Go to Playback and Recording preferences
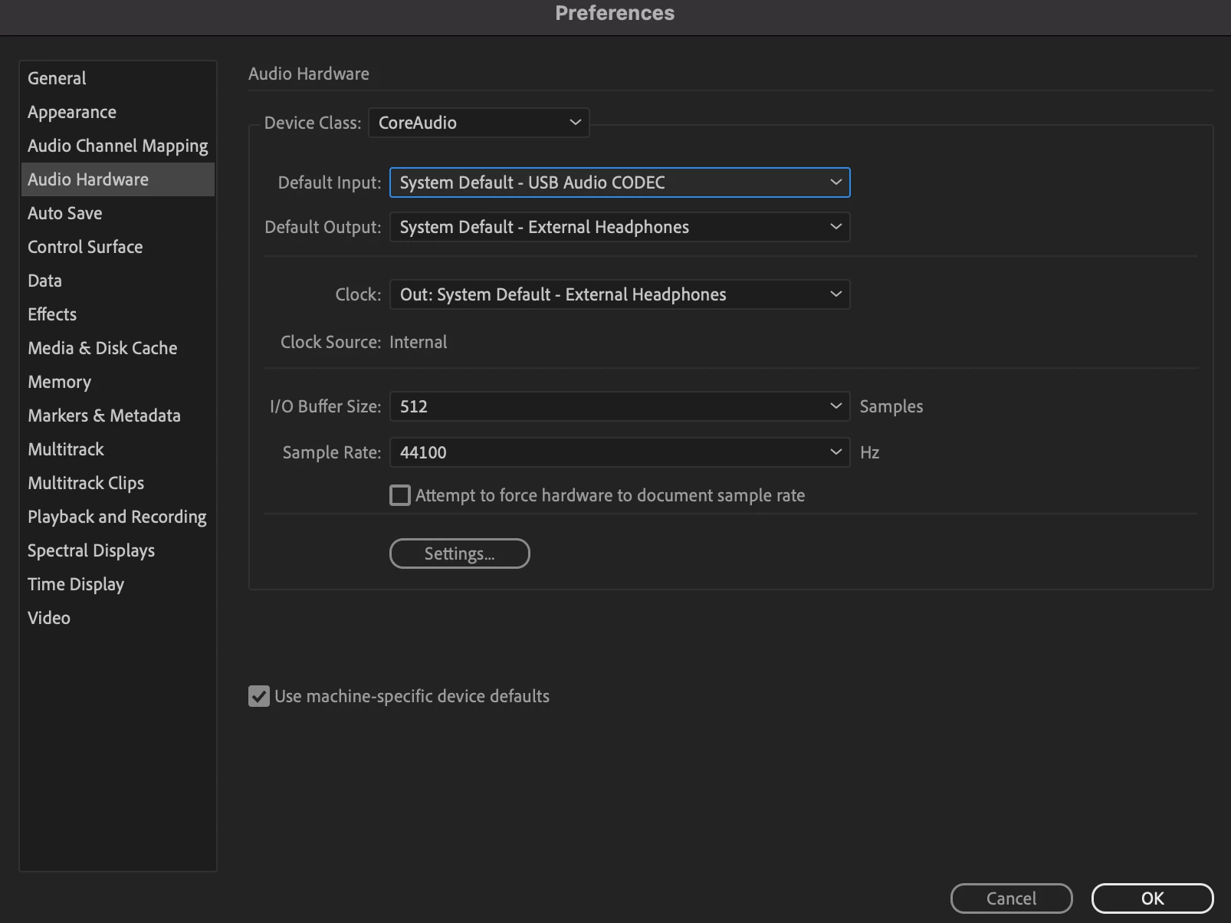This screenshot has width=1231, height=923. pyautogui.click(x=117, y=517)
